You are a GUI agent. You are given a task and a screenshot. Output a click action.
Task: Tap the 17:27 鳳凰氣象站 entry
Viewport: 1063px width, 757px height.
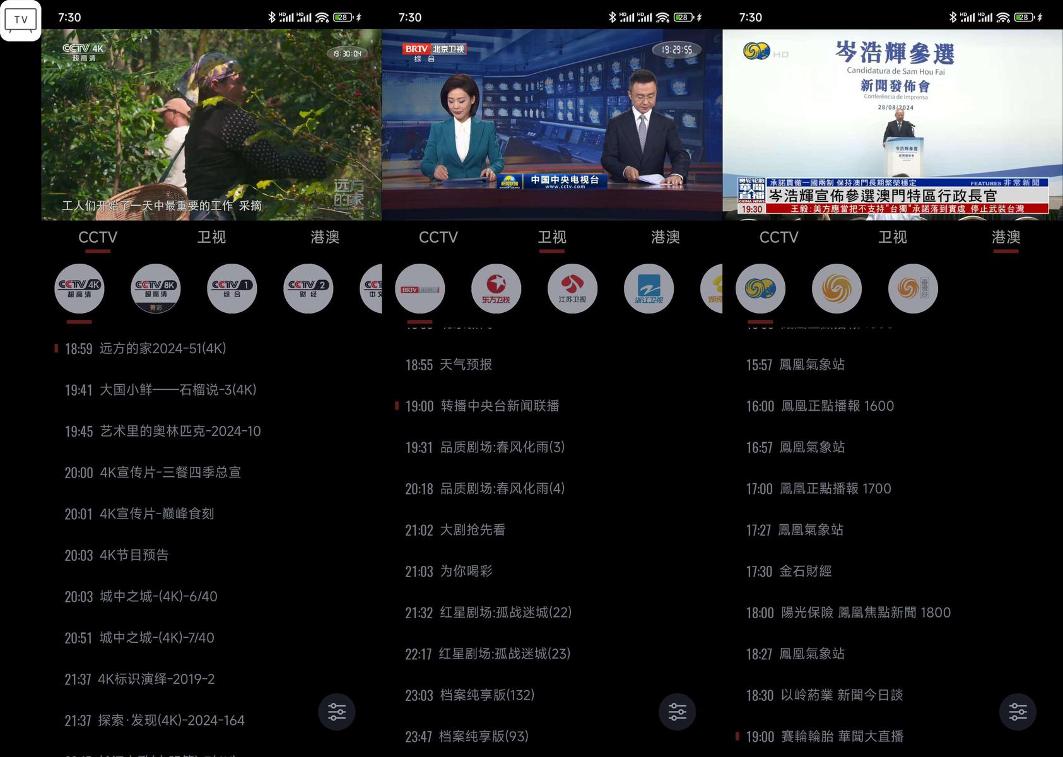pyautogui.click(x=795, y=530)
